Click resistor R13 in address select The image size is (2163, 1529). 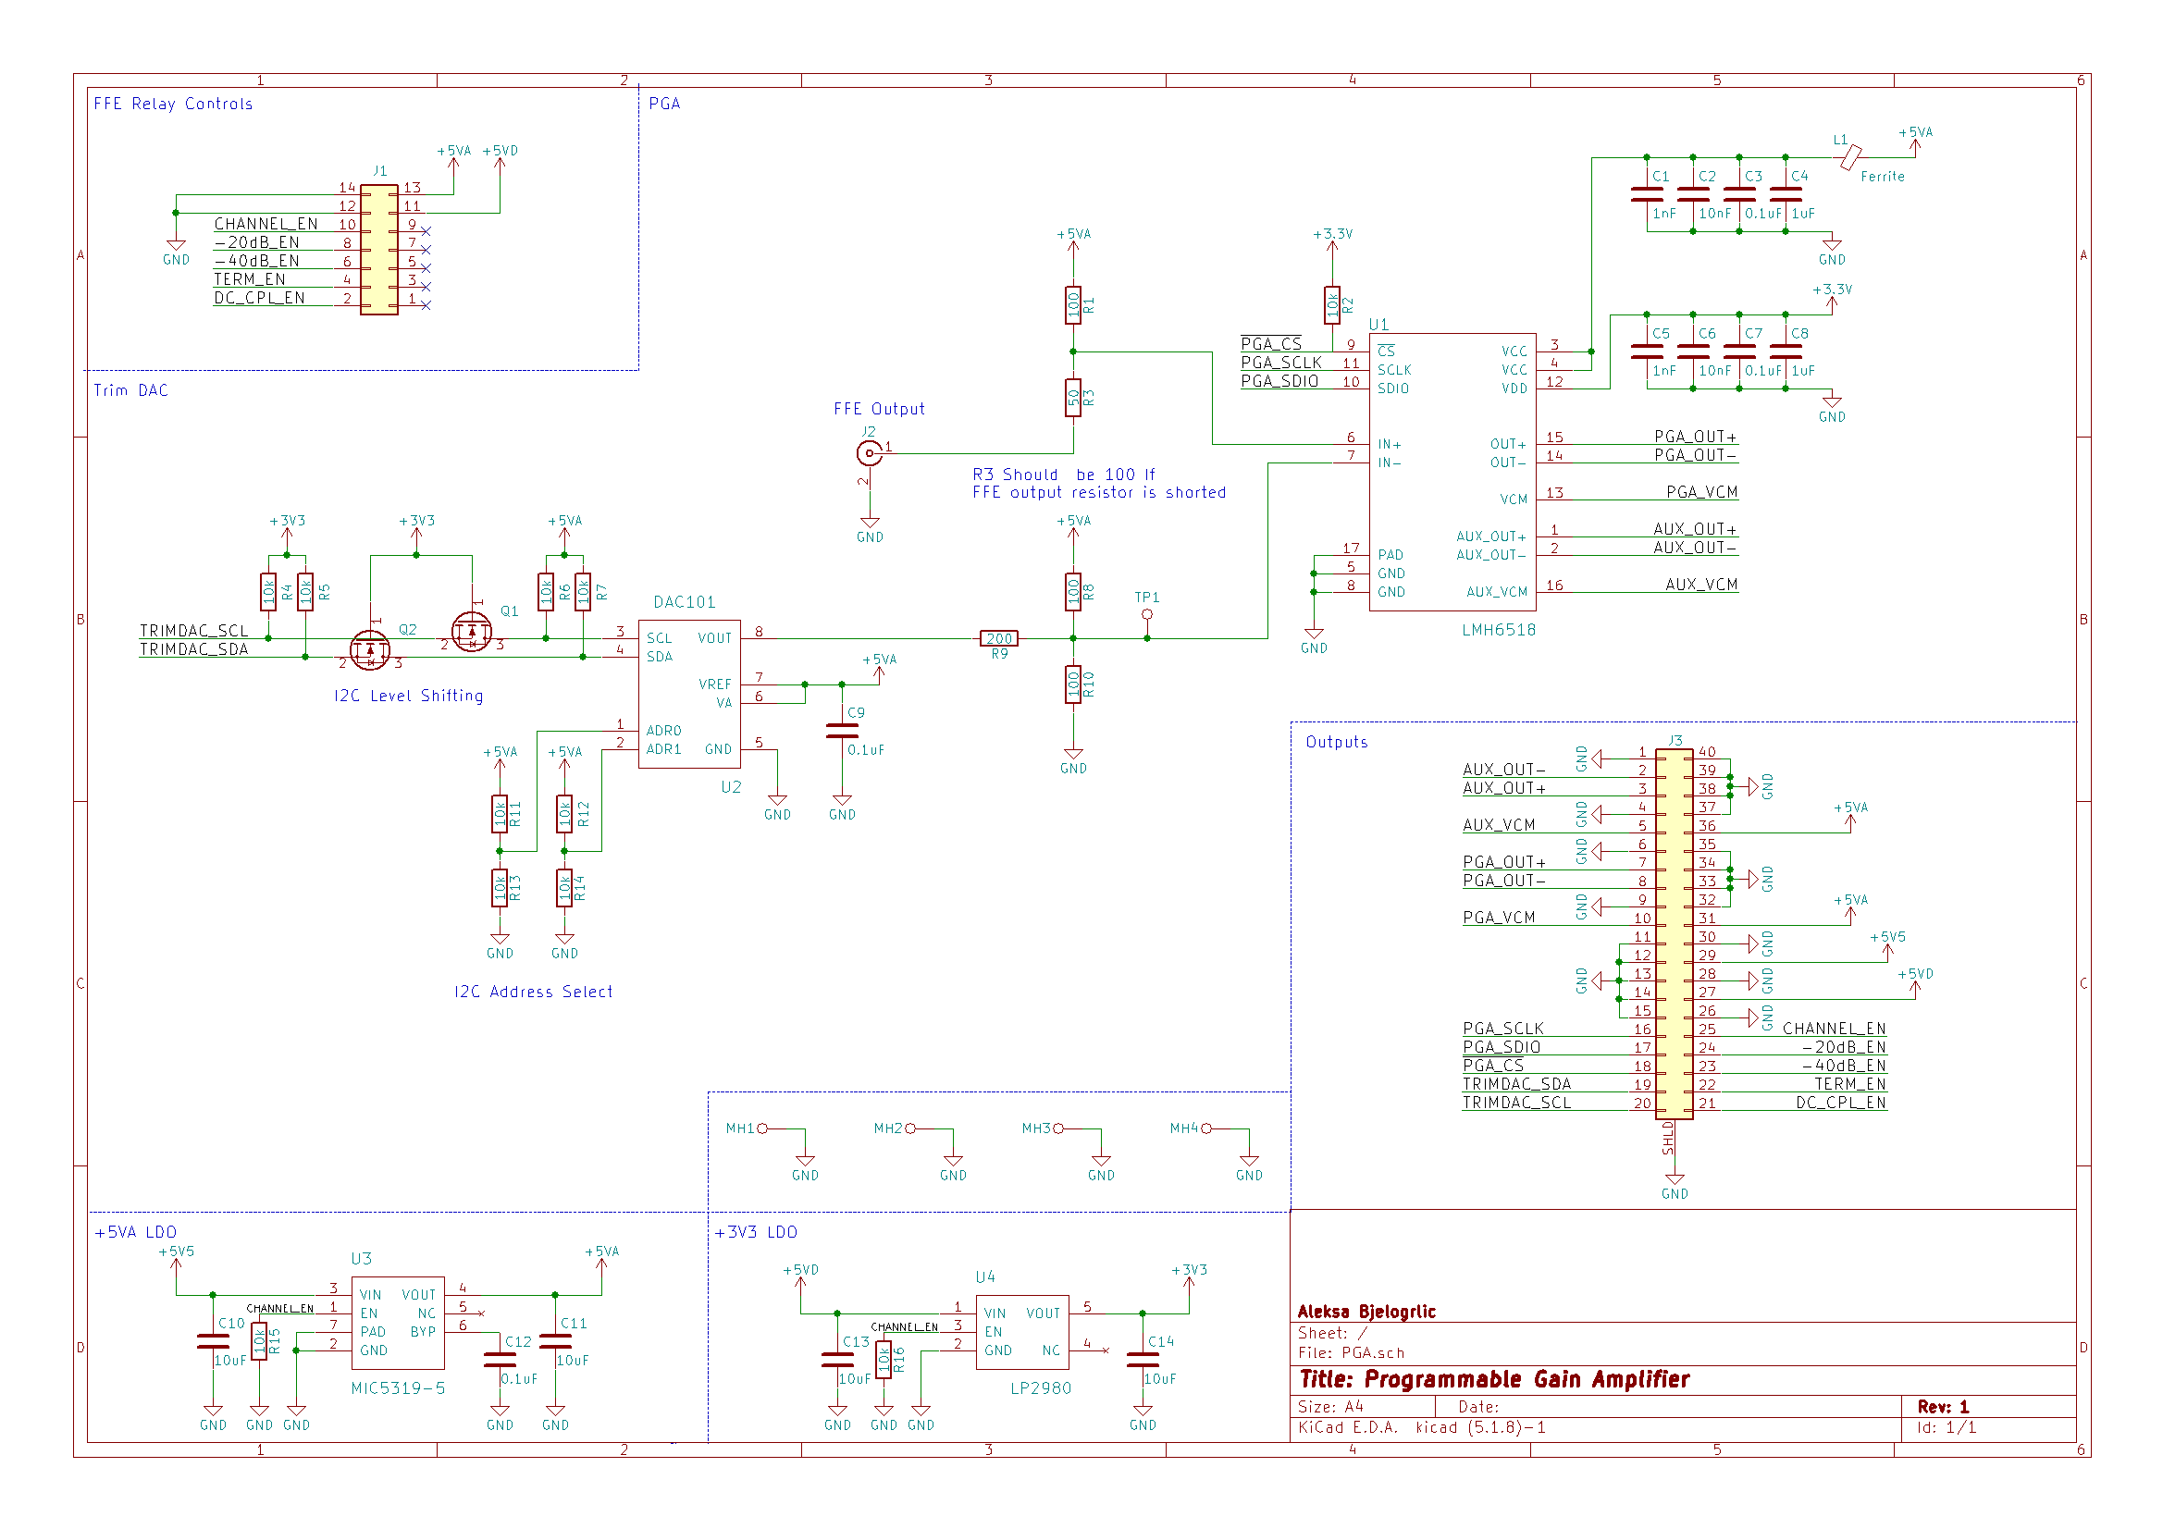500,887
